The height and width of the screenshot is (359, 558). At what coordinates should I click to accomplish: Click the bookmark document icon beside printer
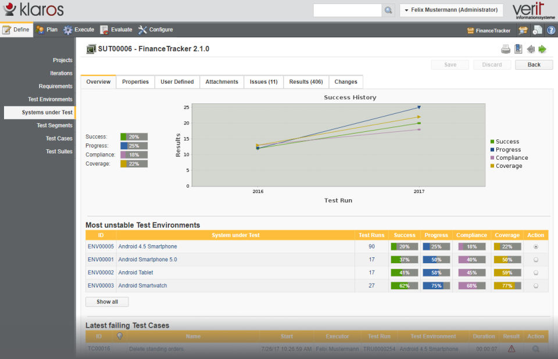(518, 49)
